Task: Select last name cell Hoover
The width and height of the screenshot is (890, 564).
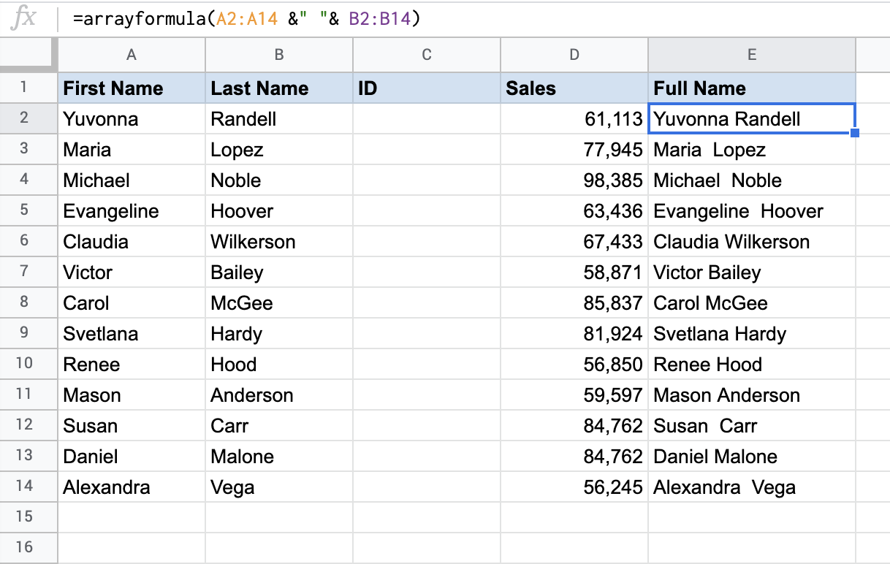Action: (279, 211)
